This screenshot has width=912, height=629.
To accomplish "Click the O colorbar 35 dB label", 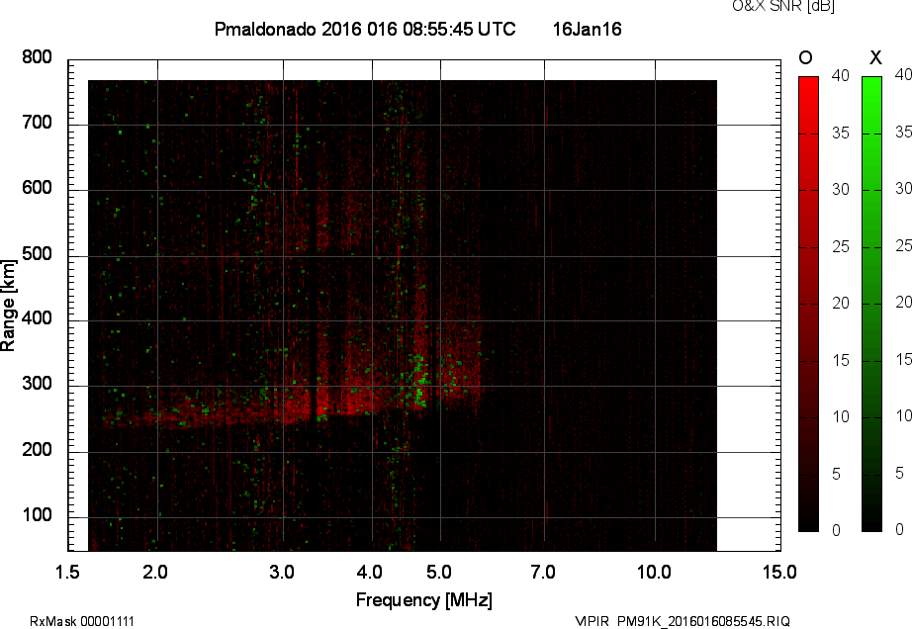I will click(841, 134).
